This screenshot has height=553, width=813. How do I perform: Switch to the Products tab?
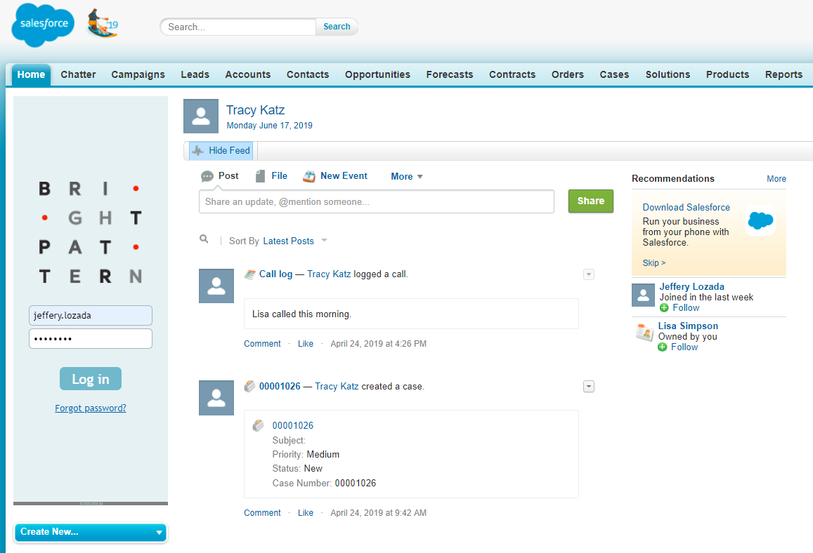[x=727, y=74]
